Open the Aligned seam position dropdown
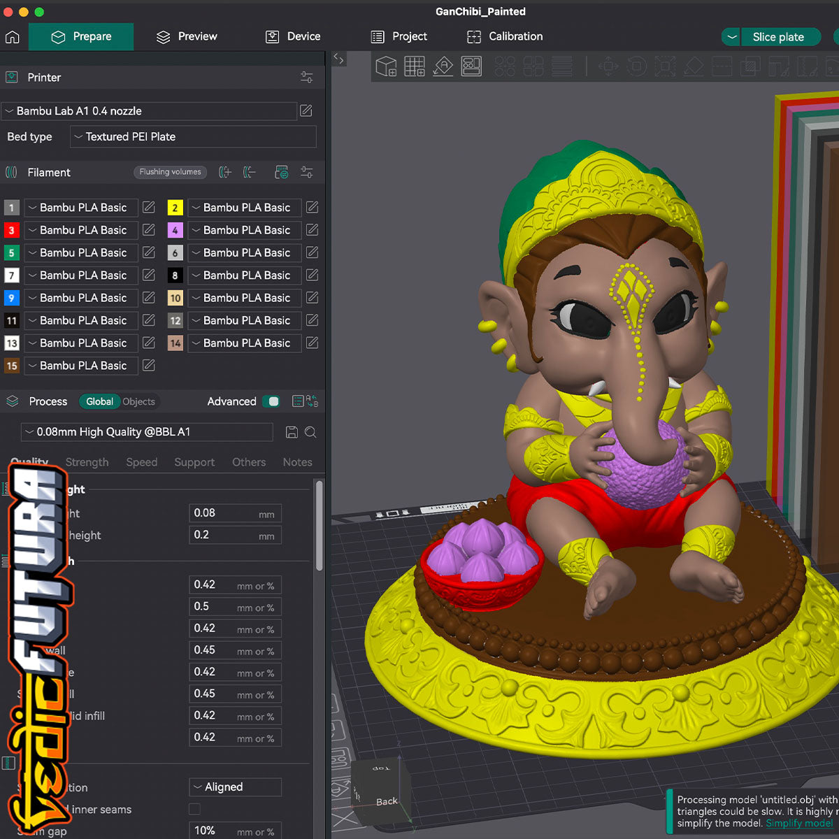The height and width of the screenshot is (839, 839). click(x=235, y=787)
